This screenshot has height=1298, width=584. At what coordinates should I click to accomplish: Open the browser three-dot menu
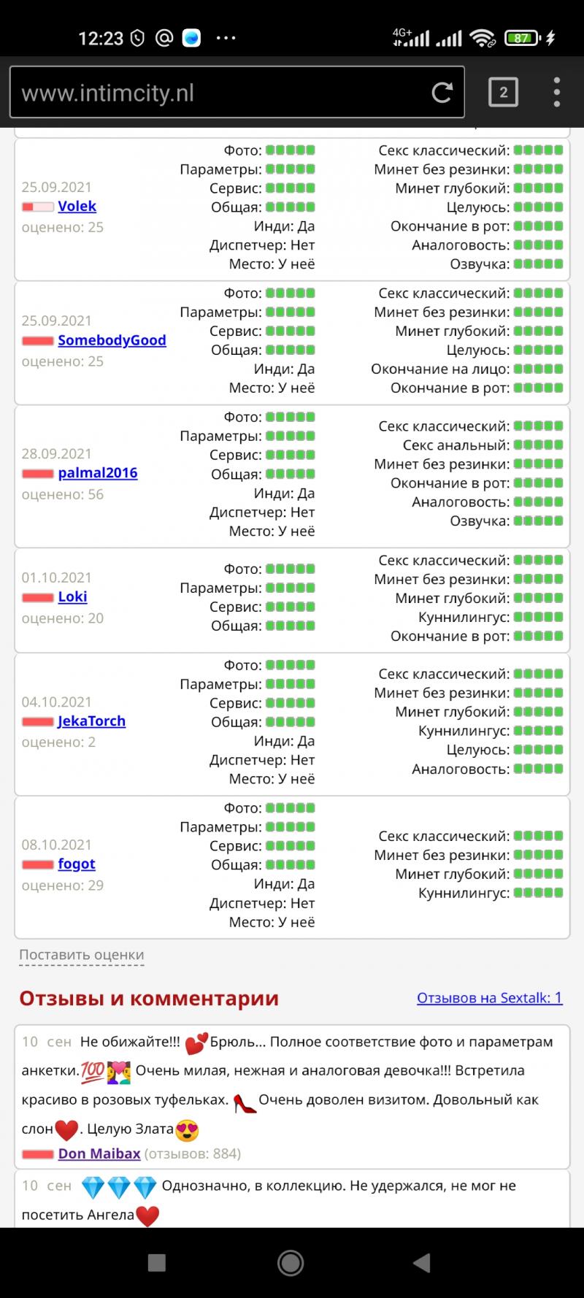point(556,93)
